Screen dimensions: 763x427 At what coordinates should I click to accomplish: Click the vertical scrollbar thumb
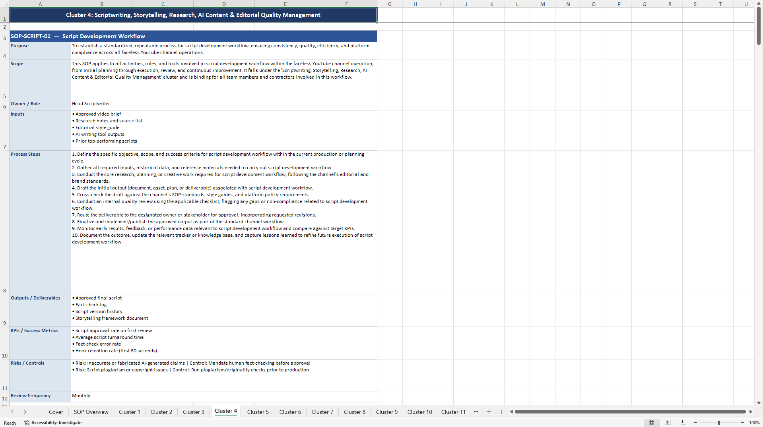click(759, 26)
